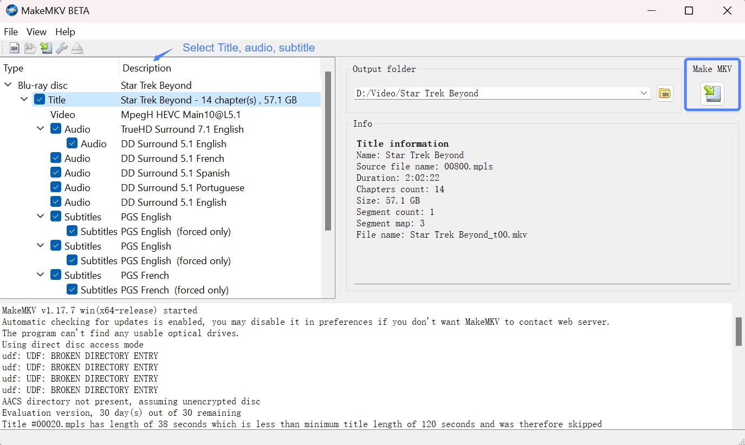Screen dimensions: 745x445
Task: Open the Help menu
Action: coord(65,31)
